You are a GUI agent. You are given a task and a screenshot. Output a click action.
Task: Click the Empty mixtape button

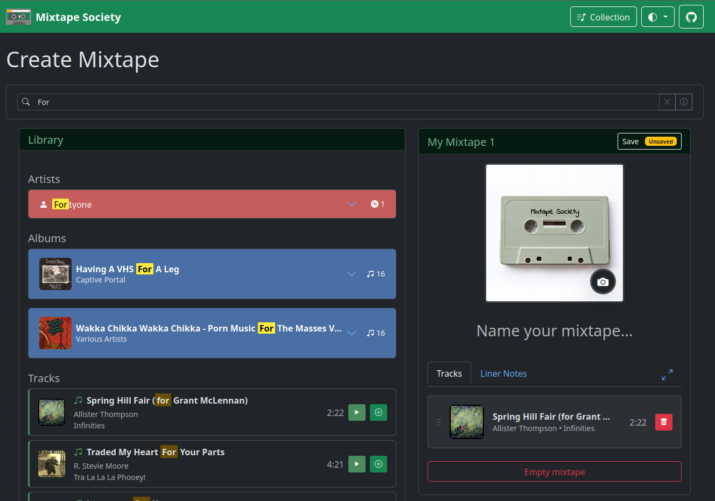(554, 472)
